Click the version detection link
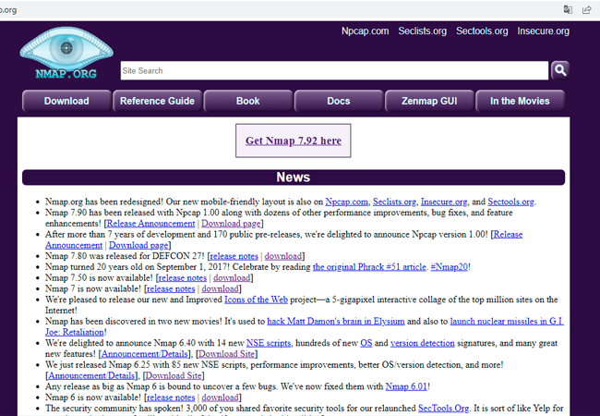This screenshot has width=600, height=416. click(x=423, y=343)
